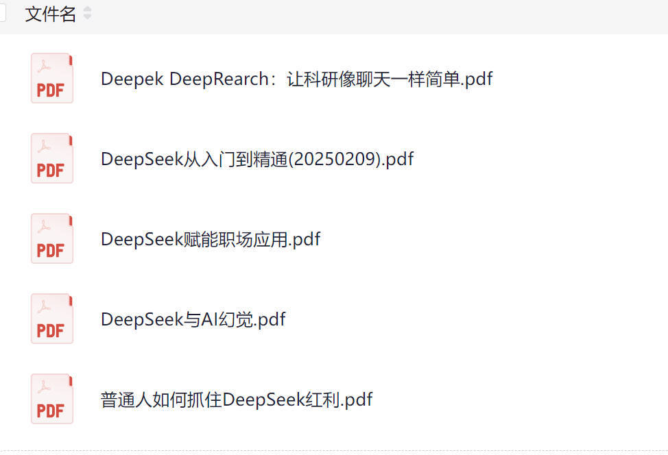
Task: Sort files by clicking the 文件名 column header
Action: point(49,13)
